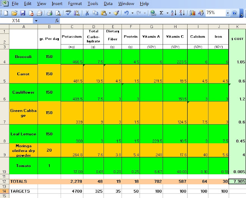Click the Name Box showing X14
Image resolution: width=246 pixels, height=198 pixels.
point(16,21)
